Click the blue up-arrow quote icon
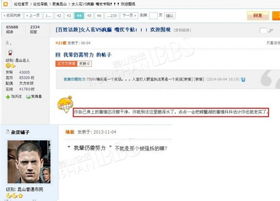Viewport: 280px width, 201px height. pos(243,79)
